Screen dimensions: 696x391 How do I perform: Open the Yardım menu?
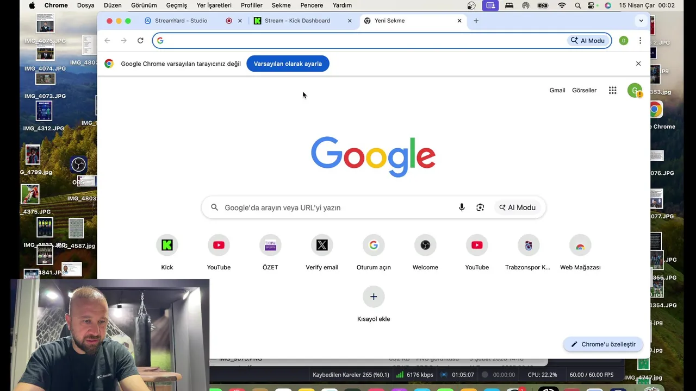(x=343, y=5)
